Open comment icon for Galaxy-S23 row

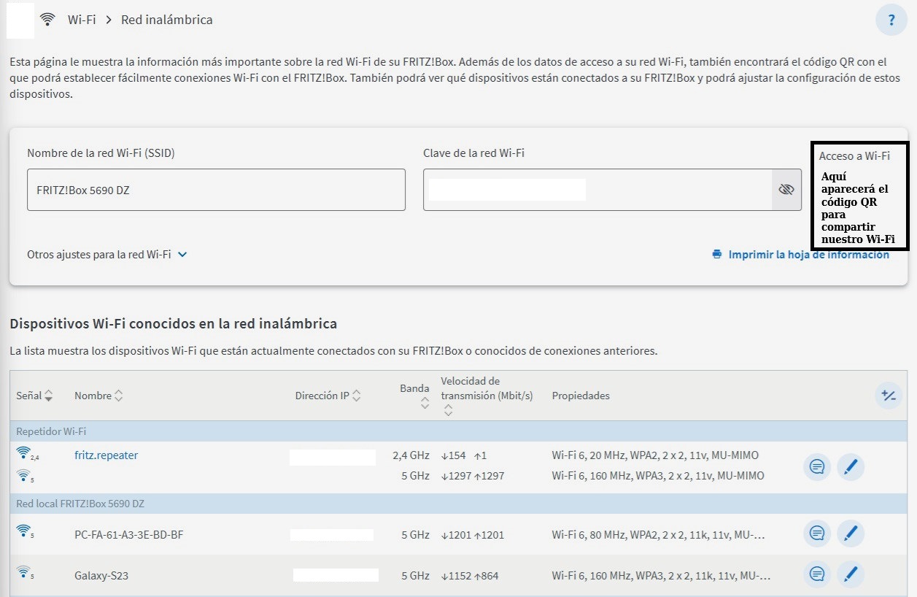[x=817, y=575]
